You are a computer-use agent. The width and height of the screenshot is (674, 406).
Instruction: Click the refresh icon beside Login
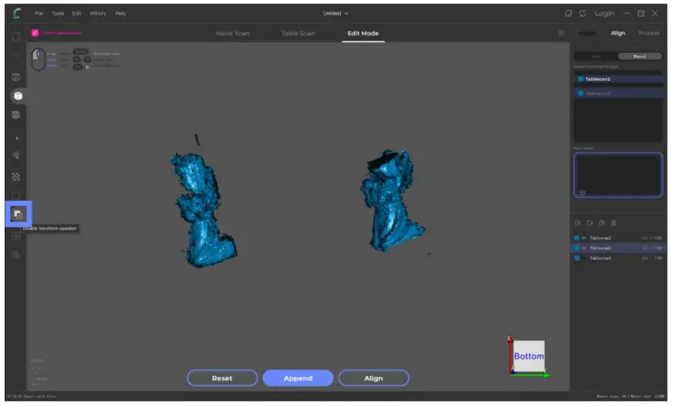[582, 13]
